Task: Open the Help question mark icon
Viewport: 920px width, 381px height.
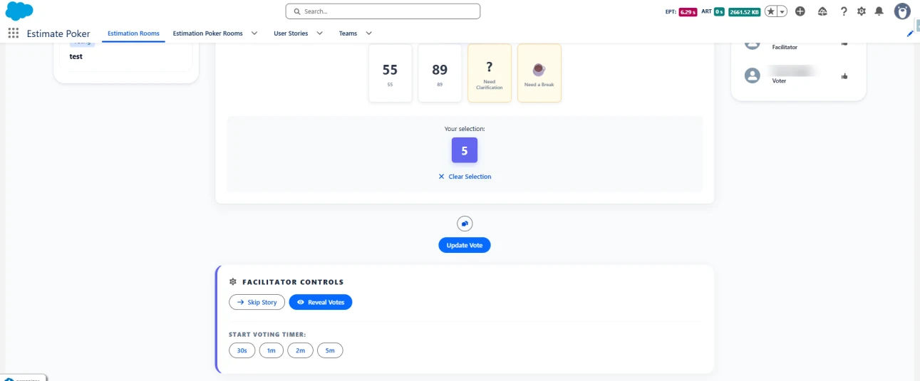Action: point(843,11)
